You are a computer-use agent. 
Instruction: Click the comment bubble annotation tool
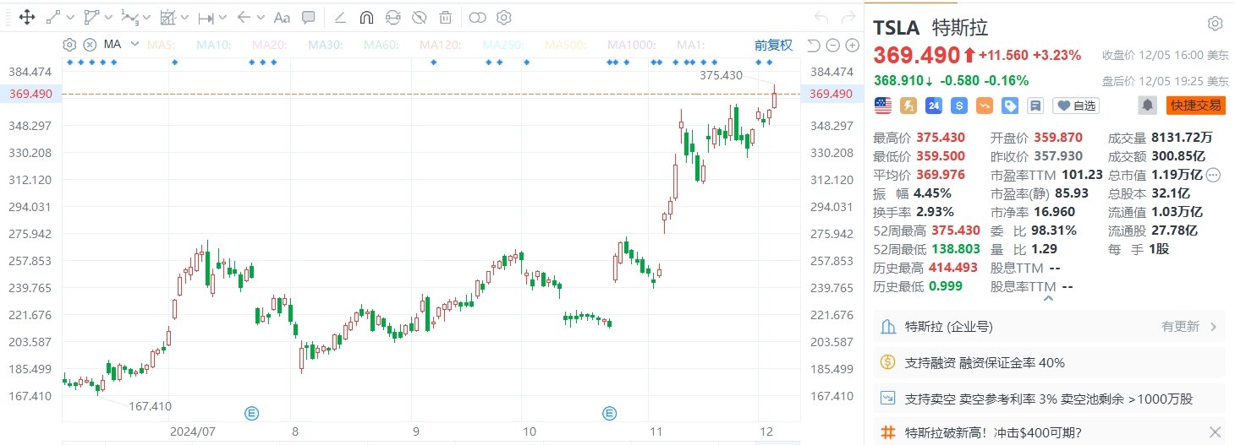coord(309,17)
